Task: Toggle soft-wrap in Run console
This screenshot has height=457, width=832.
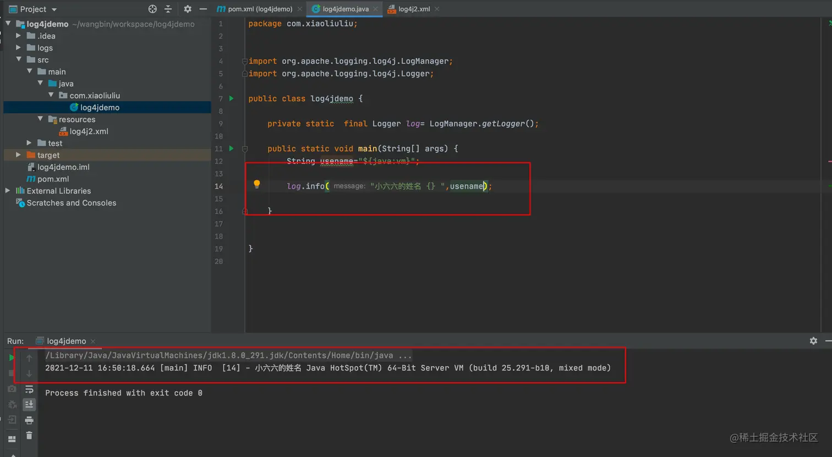Action: tap(29, 389)
